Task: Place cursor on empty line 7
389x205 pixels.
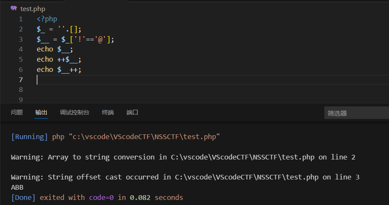Action: click(x=128, y=80)
